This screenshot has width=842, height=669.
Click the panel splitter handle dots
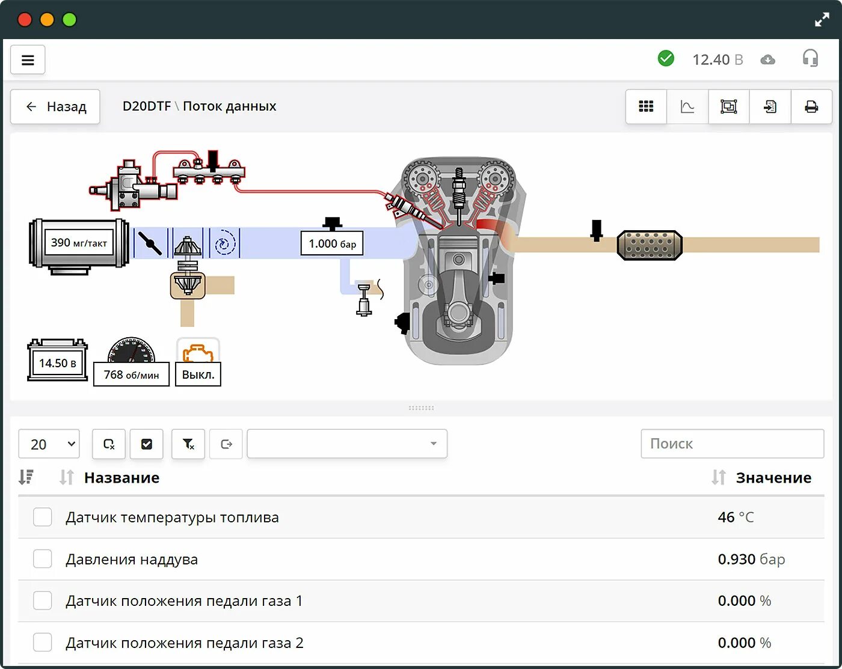[421, 408]
